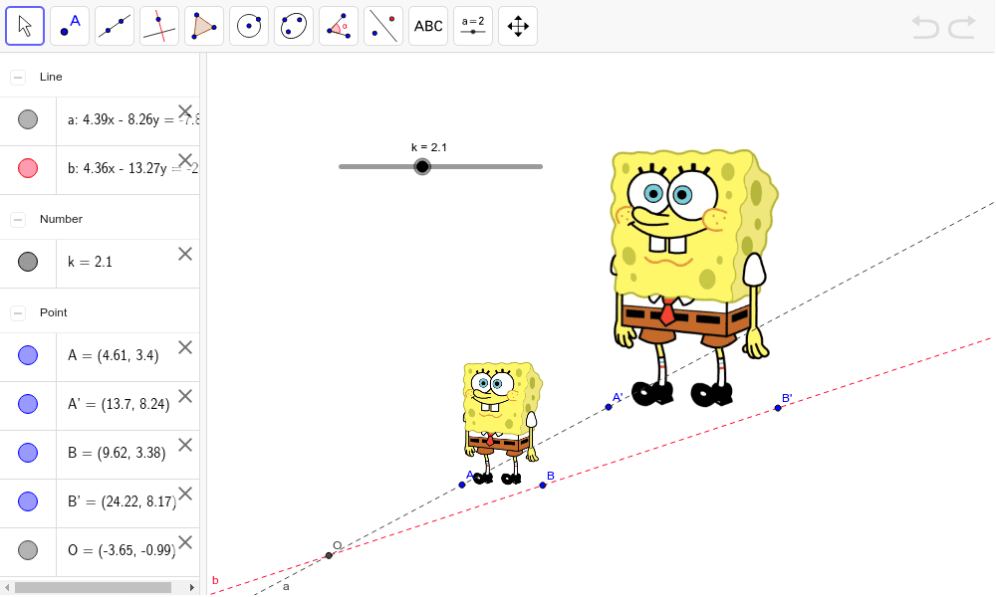The width and height of the screenshot is (996, 597).
Task: Click point O in graphics view
Action: tap(329, 556)
